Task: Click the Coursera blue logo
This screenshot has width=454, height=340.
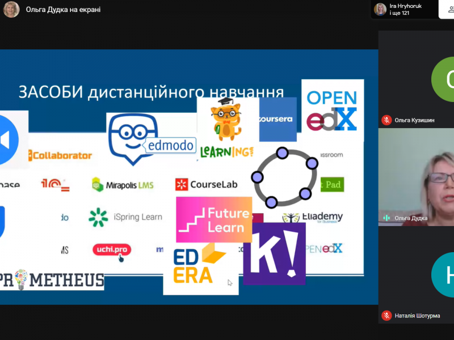Action: (x=278, y=120)
